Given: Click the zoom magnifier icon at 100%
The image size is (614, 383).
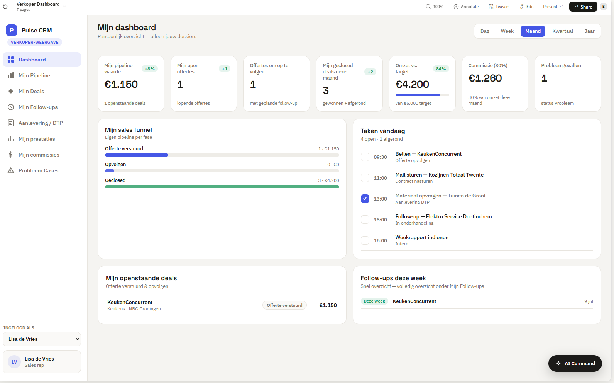Looking at the screenshot, I should coord(428,7).
